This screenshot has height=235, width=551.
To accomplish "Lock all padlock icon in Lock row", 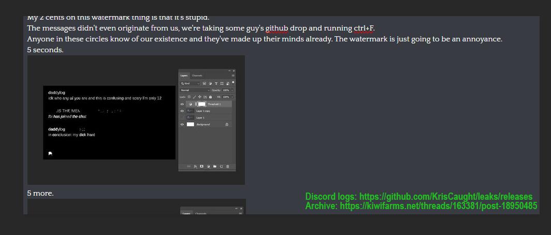I will [210, 97].
